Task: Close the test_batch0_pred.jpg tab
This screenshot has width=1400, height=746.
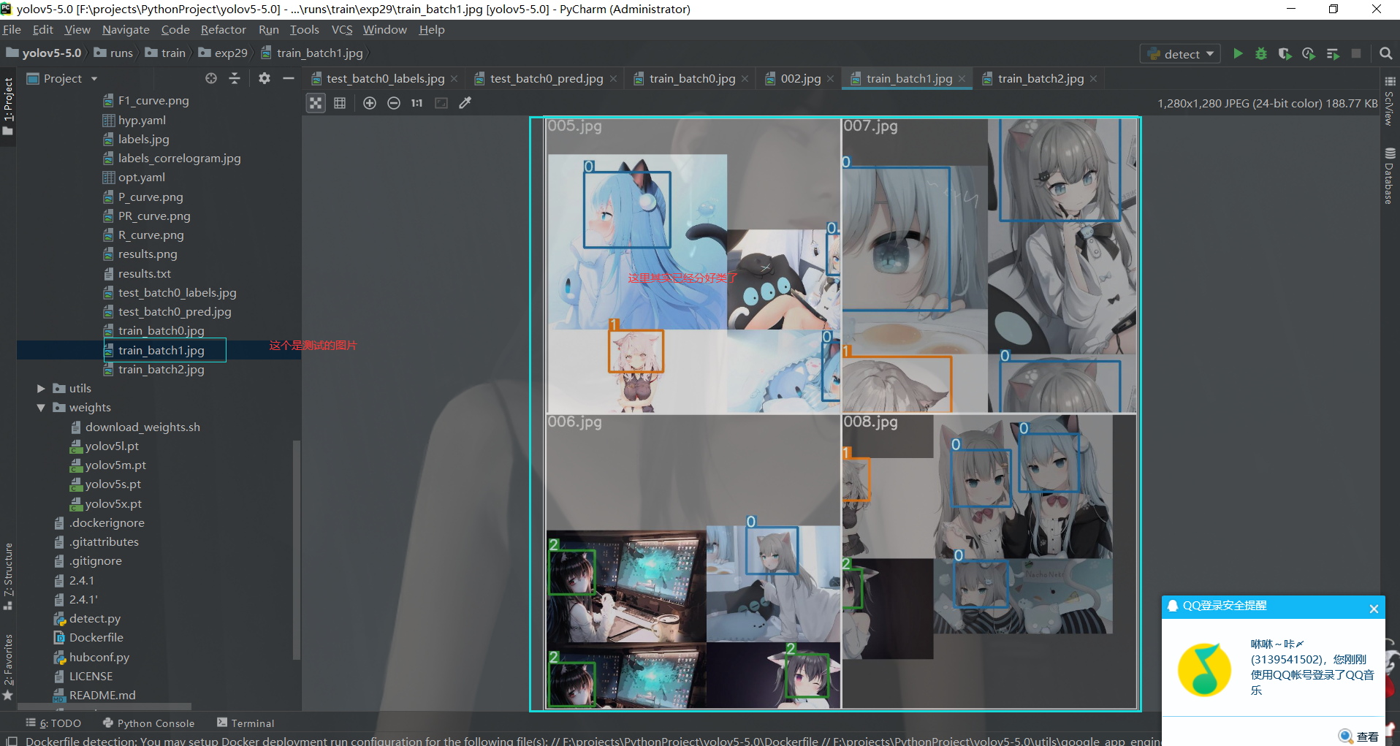Action: [613, 79]
